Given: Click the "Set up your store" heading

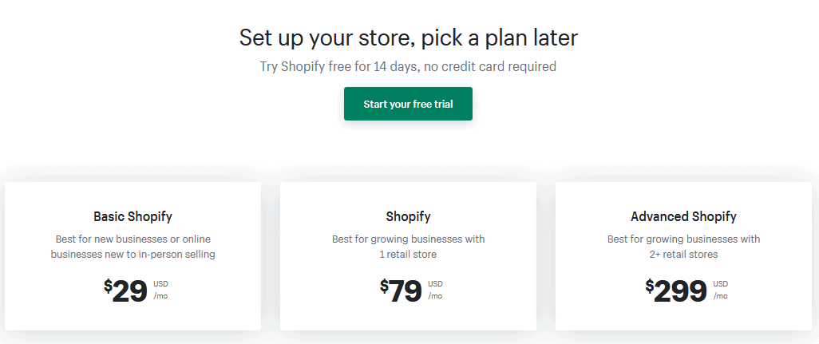Looking at the screenshot, I should pyautogui.click(x=408, y=38).
